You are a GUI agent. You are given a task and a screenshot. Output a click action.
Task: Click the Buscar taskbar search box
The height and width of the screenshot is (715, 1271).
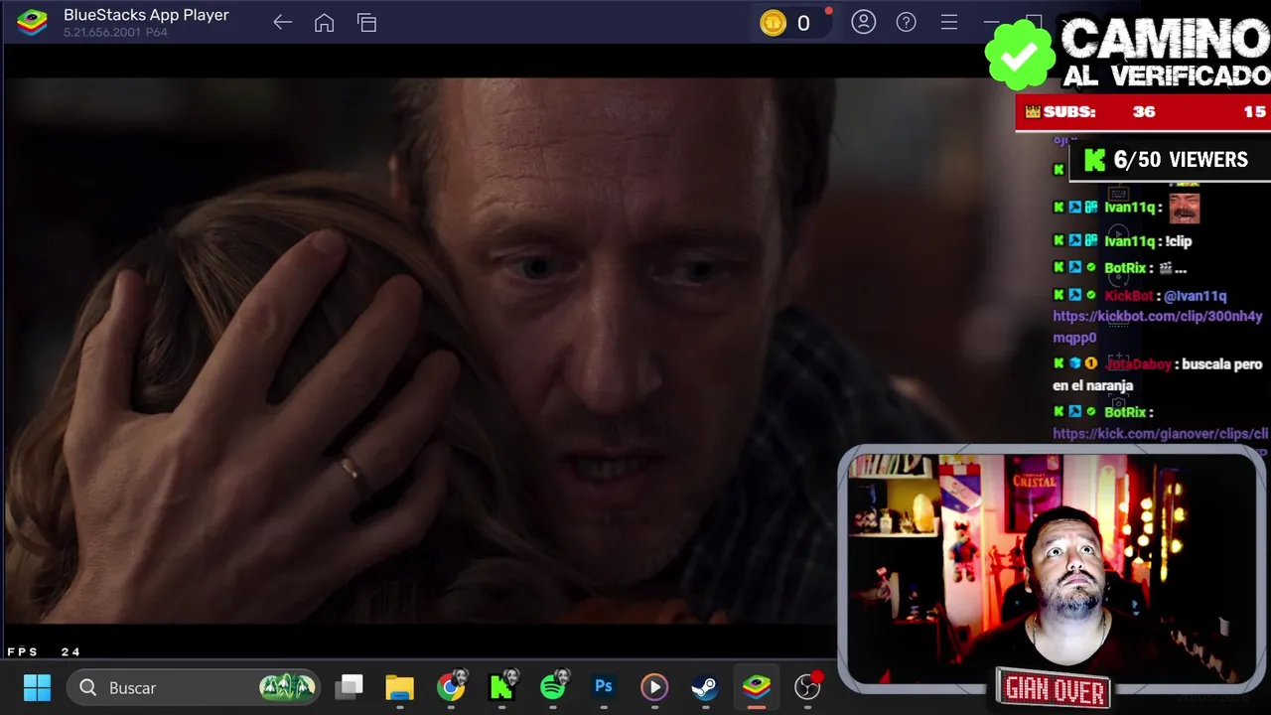point(193,687)
